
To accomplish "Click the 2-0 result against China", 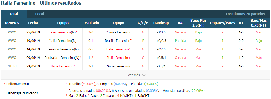I will point(91,32).
